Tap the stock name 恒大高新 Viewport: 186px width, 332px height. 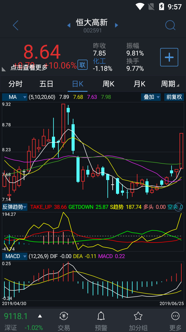tap(92, 23)
